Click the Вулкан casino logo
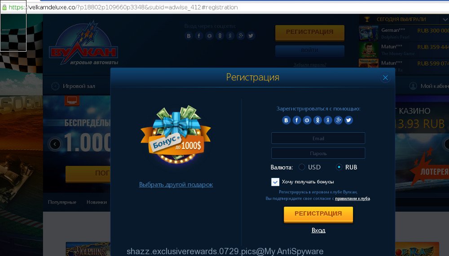449x256 pixels. click(84, 43)
